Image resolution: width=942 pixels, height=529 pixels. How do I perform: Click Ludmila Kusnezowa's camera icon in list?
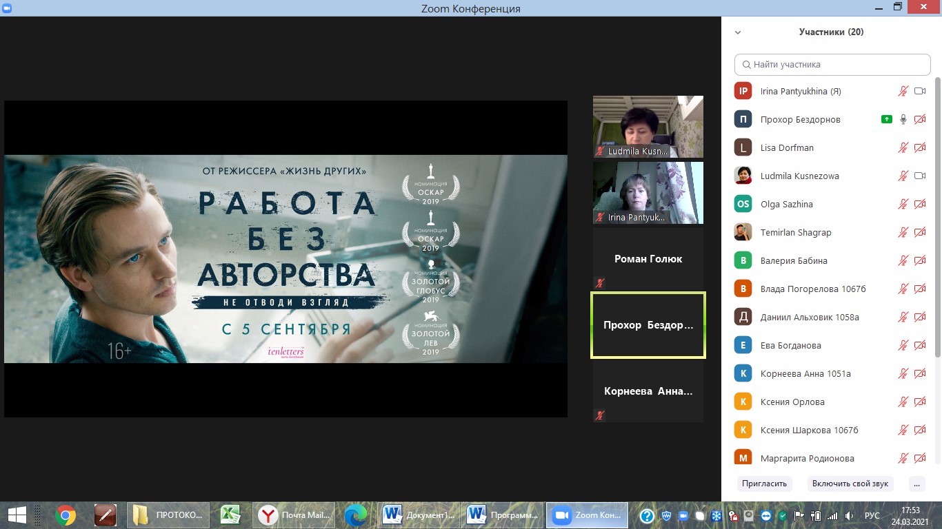point(919,176)
